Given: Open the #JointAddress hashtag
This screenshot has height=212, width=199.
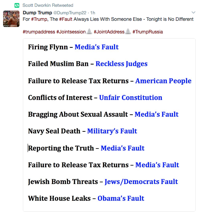Looking at the screenshot, I should 109,32.
